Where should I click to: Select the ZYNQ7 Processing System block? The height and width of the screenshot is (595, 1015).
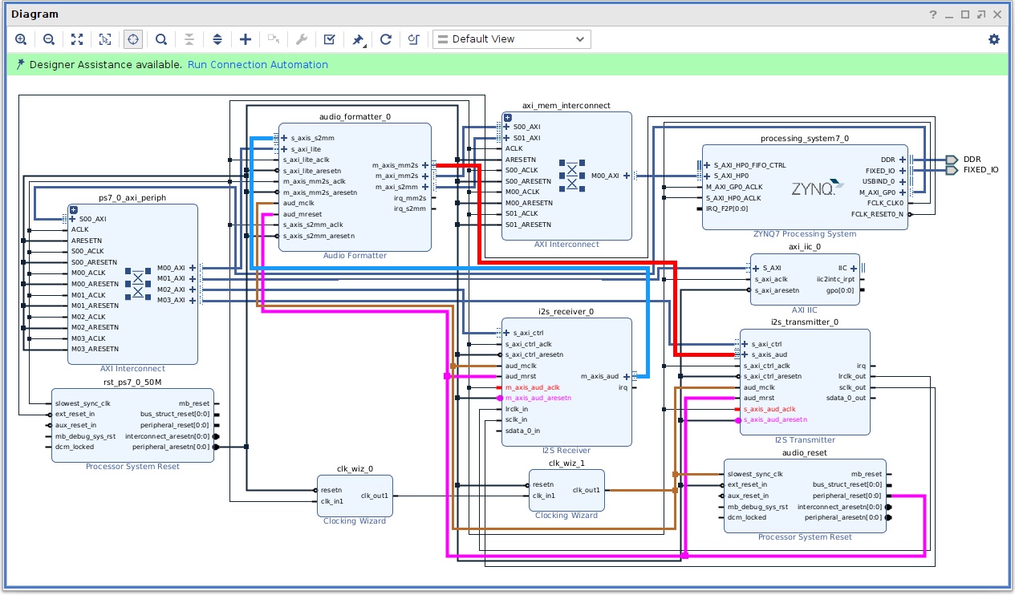tap(805, 188)
